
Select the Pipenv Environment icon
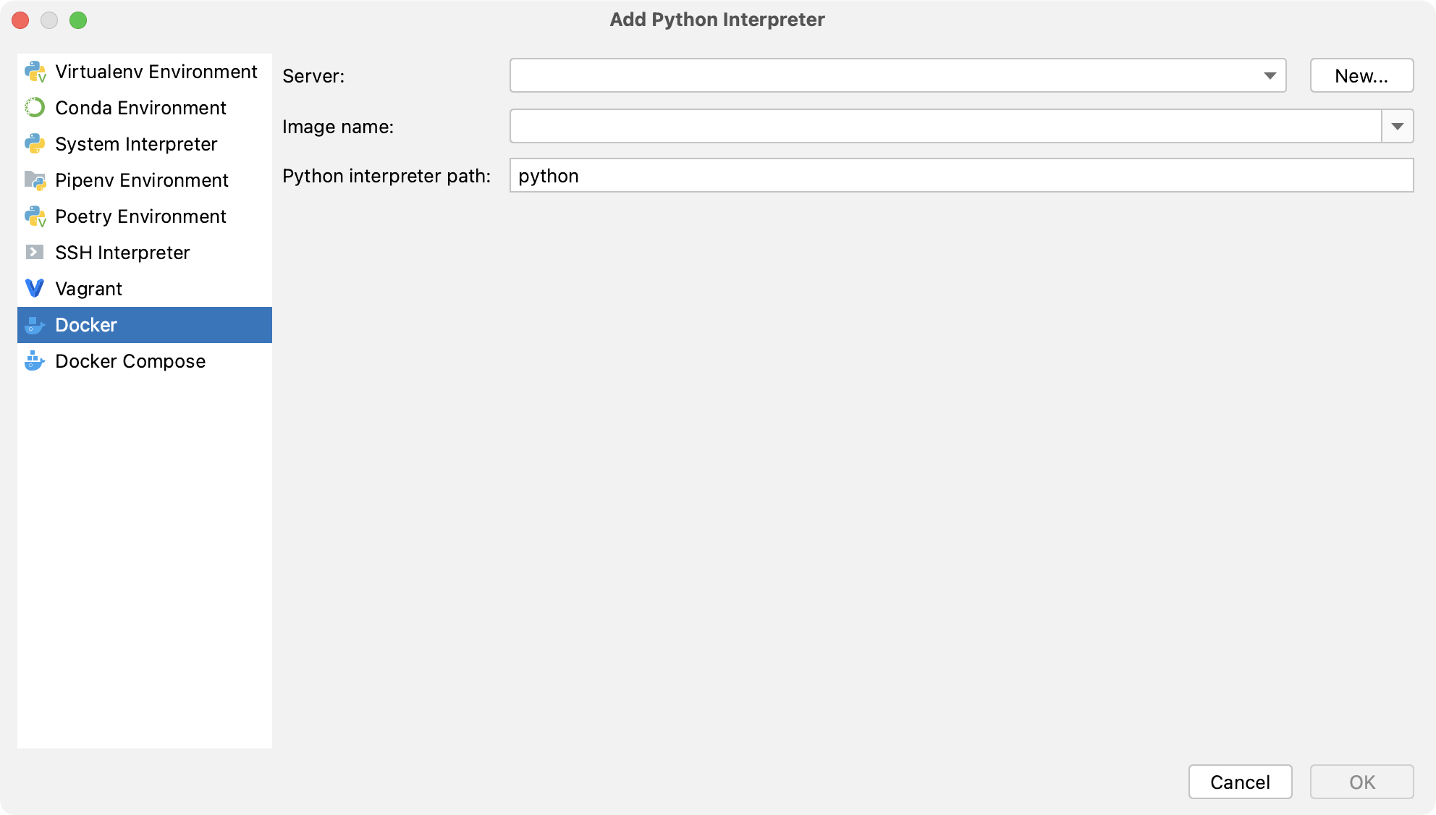(35, 180)
